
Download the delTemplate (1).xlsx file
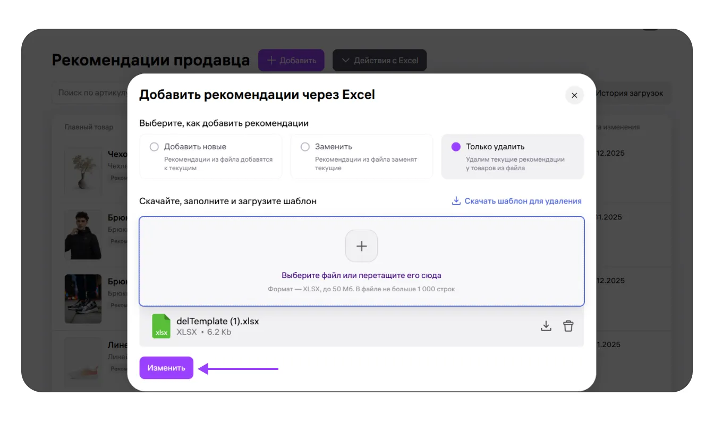[546, 326]
